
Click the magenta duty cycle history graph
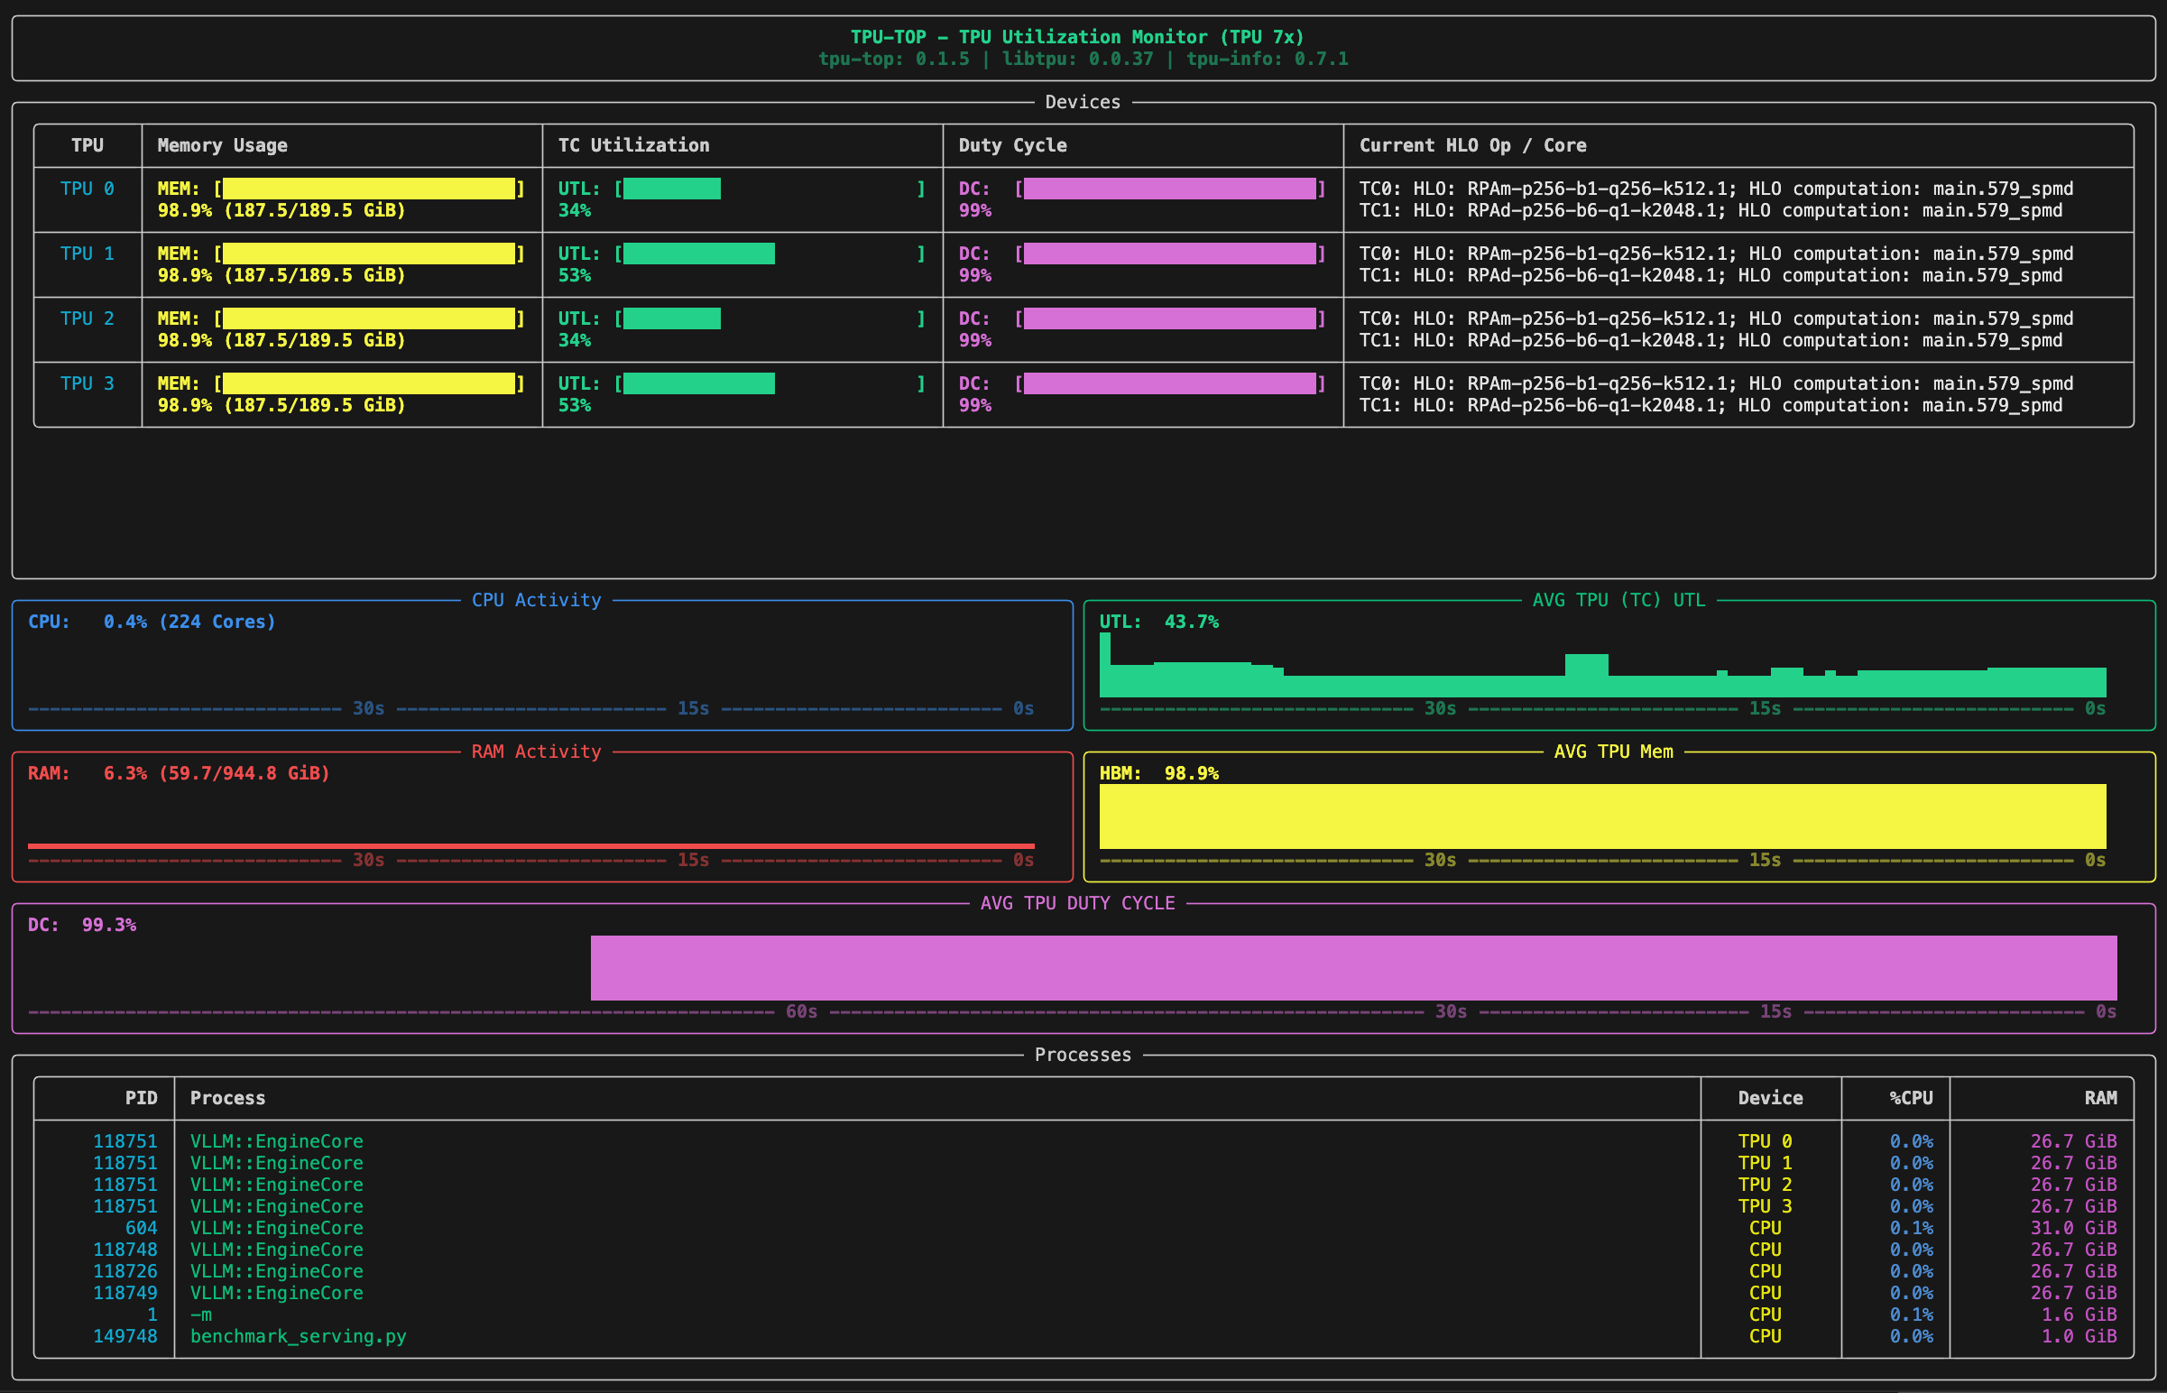click(x=1354, y=968)
